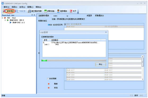Viewport: 148px width, 98px height.
Task: Click the module list scrollbar thumb
Action: (143, 62)
